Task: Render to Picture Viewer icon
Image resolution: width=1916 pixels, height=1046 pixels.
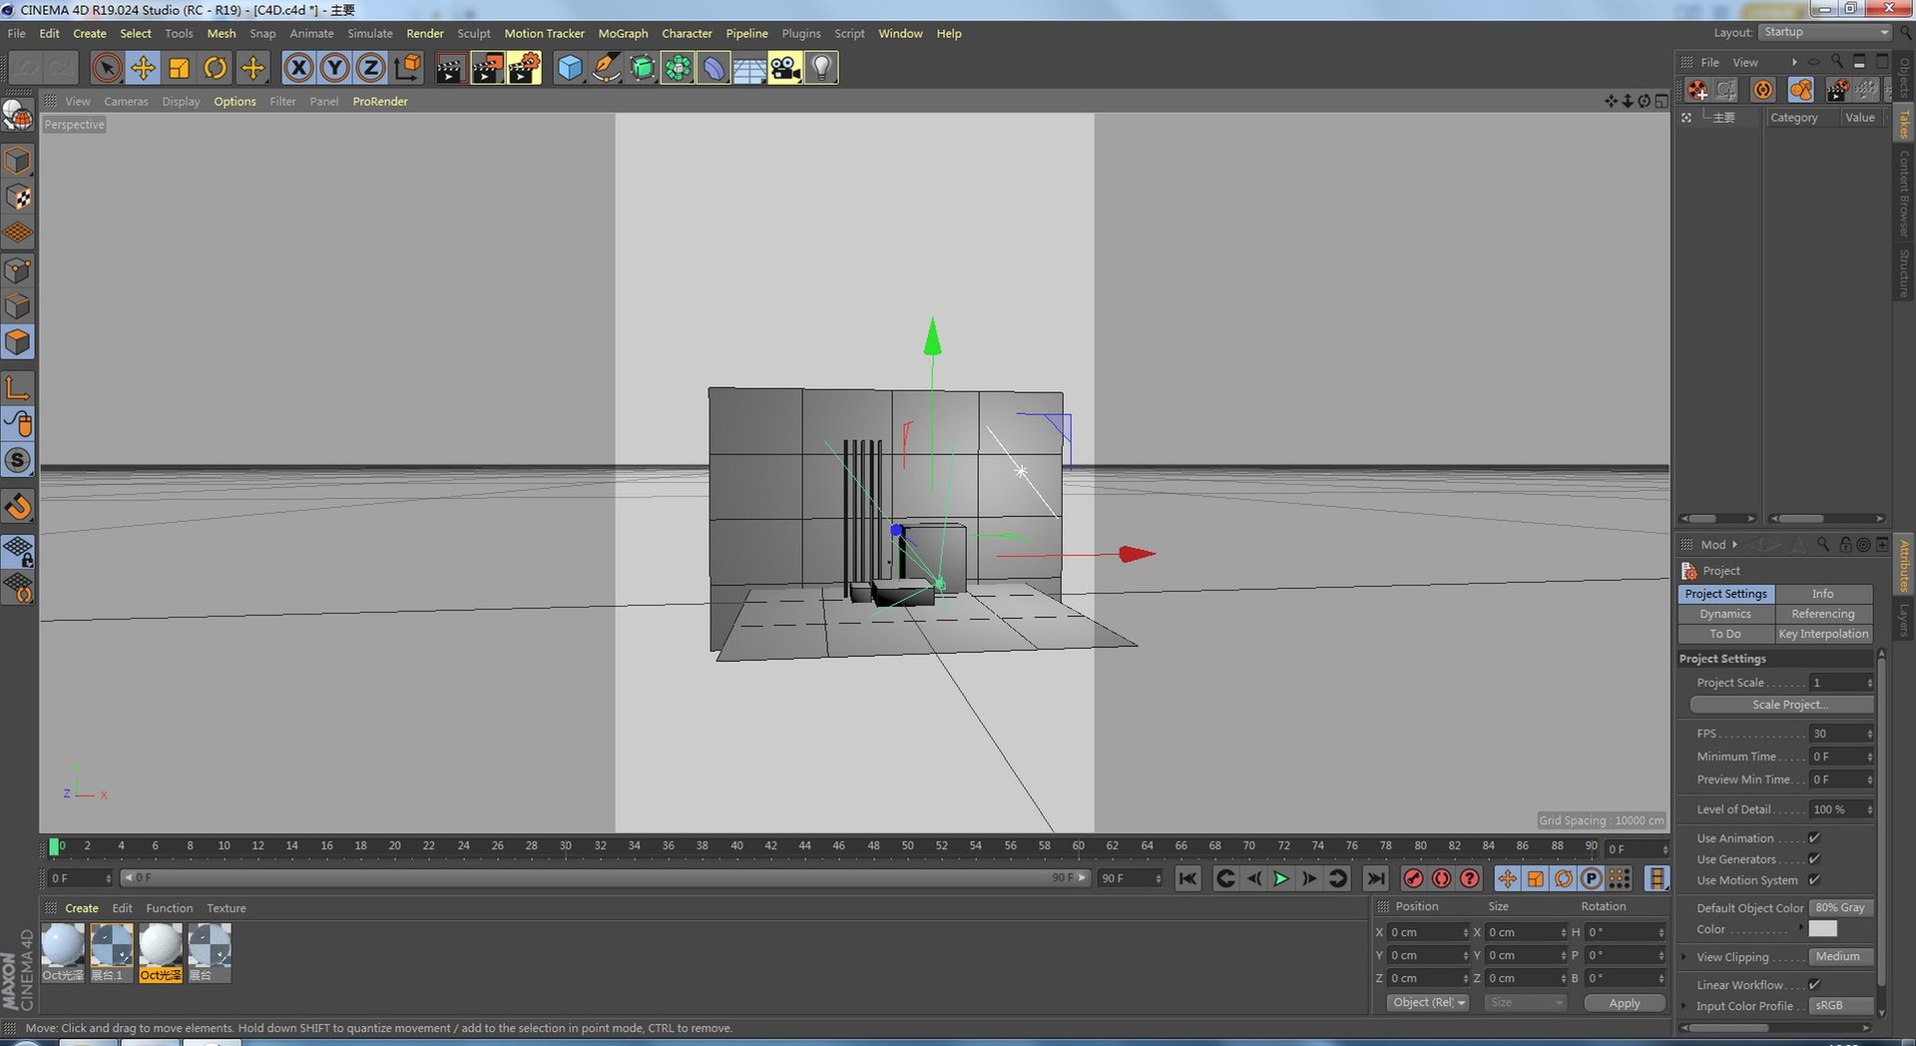Action: 487,68
